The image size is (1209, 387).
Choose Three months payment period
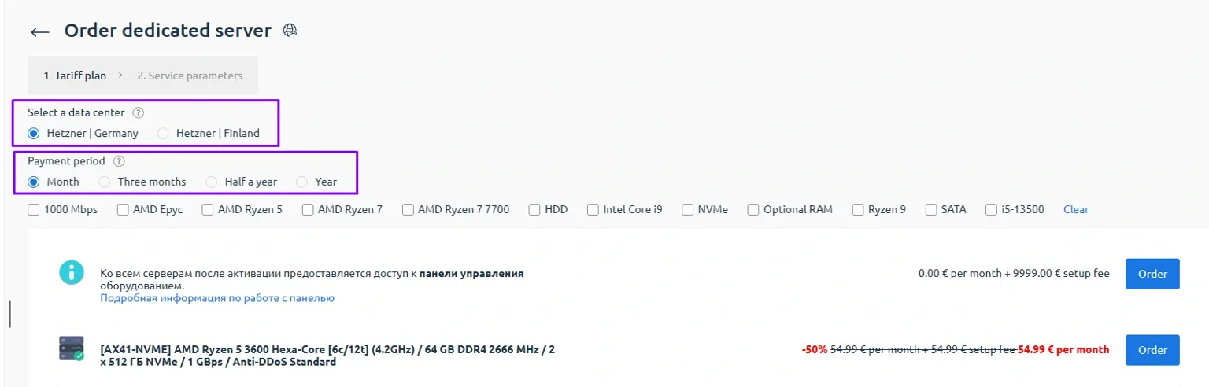(105, 182)
